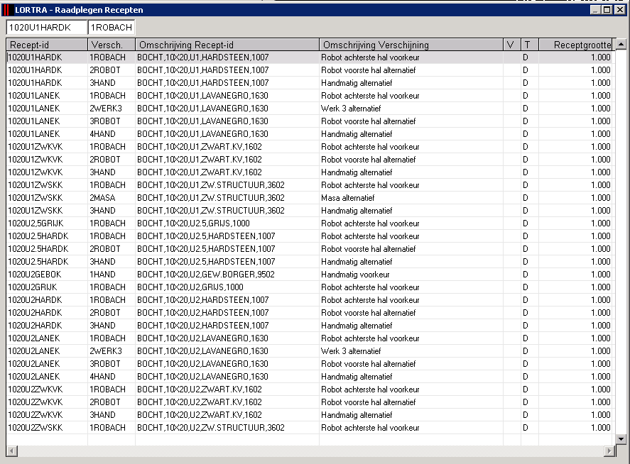The height and width of the screenshot is (464, 630).
Task: Click 'Handmatig voorkeur' description cell
Action: pyautogui.click(x=411, y=275)
